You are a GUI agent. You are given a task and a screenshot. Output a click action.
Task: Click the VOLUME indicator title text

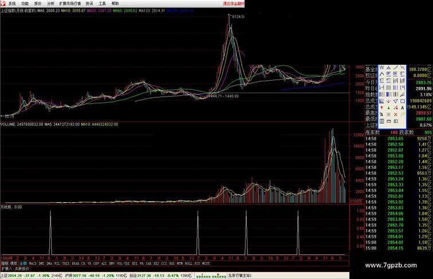(x=22, y=124)
